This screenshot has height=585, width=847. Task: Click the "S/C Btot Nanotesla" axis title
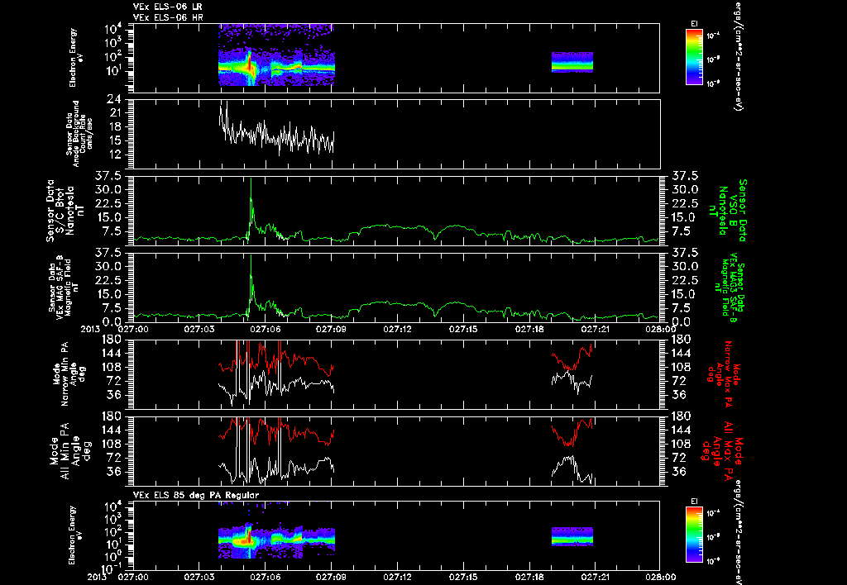click(65, 211)
